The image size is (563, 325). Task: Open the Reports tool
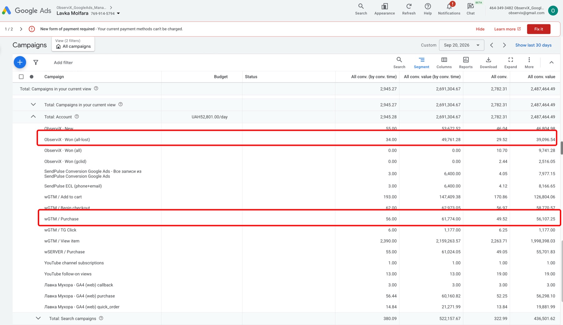tap(466, 62)
